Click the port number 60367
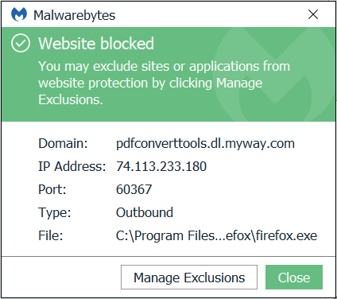 click(x=134, y=189)
